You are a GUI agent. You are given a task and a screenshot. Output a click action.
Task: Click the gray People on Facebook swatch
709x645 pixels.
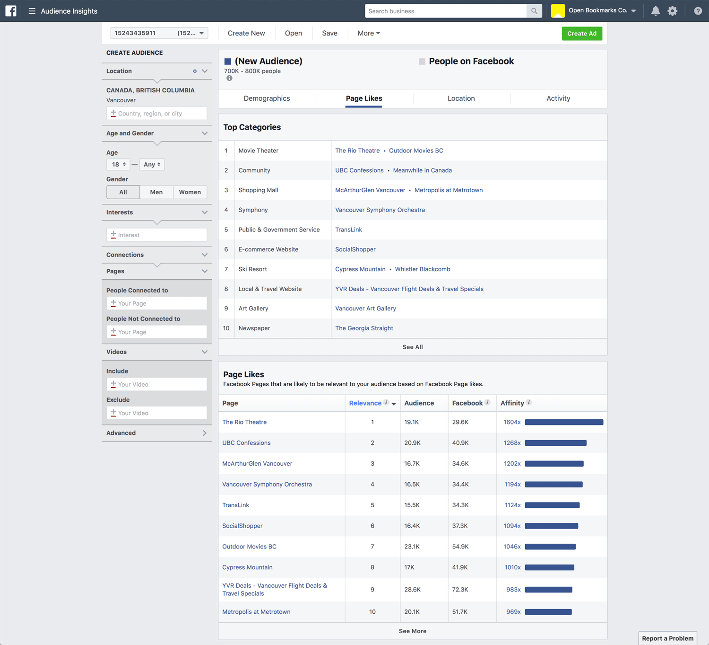point(422,62)
